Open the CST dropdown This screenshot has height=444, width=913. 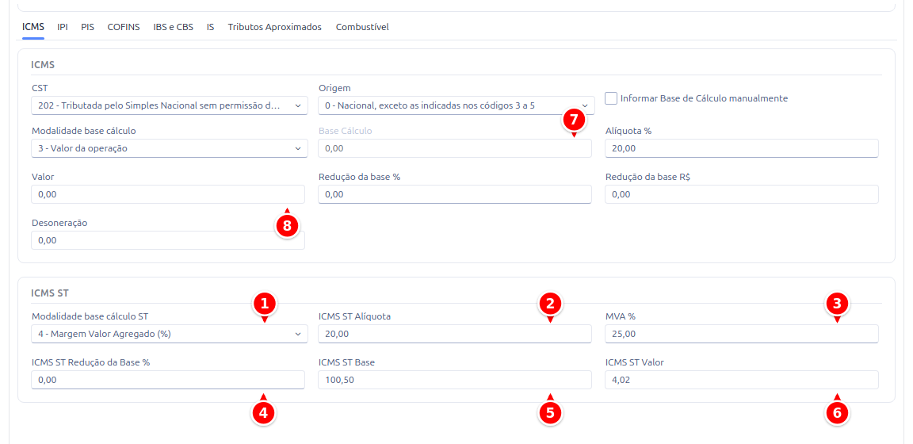[170, 105]
